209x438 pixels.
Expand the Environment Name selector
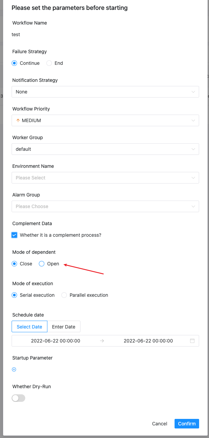[105, 178]
